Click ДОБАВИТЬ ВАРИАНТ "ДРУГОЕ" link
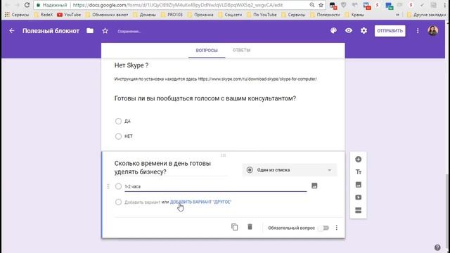Image resolution: width=450 pixels, height=253 pixels. tap(200, 202)
